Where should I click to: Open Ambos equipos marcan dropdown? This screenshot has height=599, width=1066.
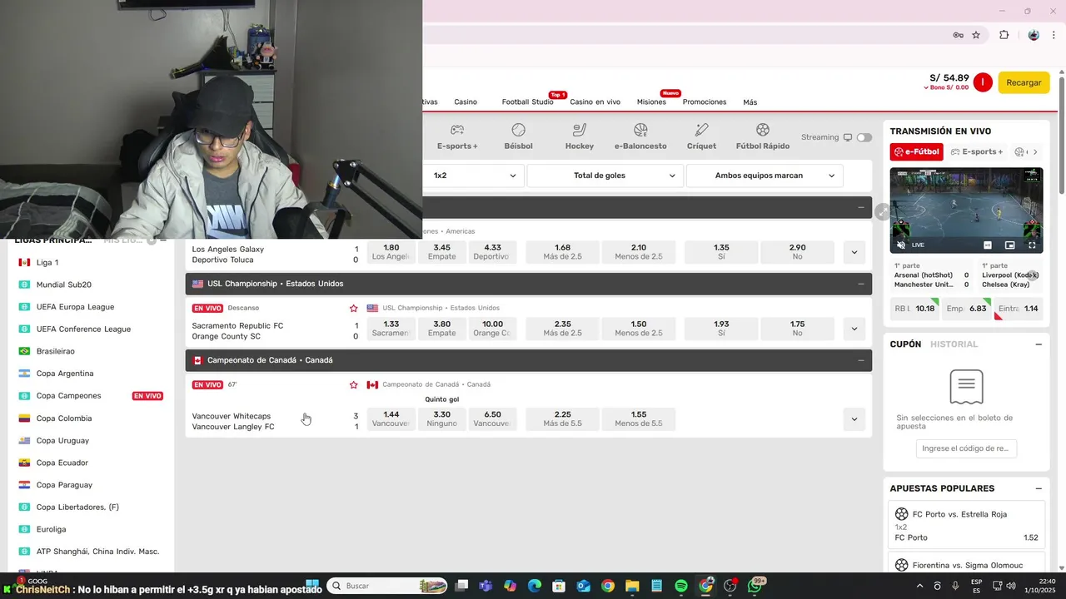(765, 176)
